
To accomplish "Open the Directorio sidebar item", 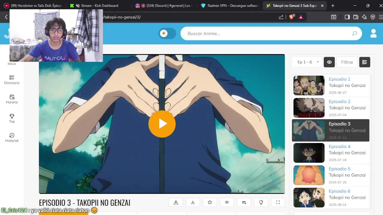I will click(x=12, y=80).
